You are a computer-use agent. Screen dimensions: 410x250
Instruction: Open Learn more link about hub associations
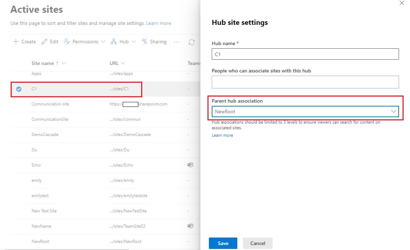click(x=222, y=135)
